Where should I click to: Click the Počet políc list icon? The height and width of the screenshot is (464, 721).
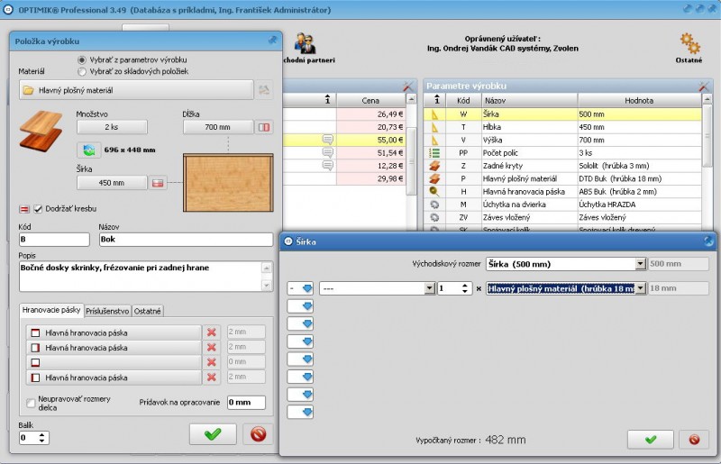coord(434,152)
